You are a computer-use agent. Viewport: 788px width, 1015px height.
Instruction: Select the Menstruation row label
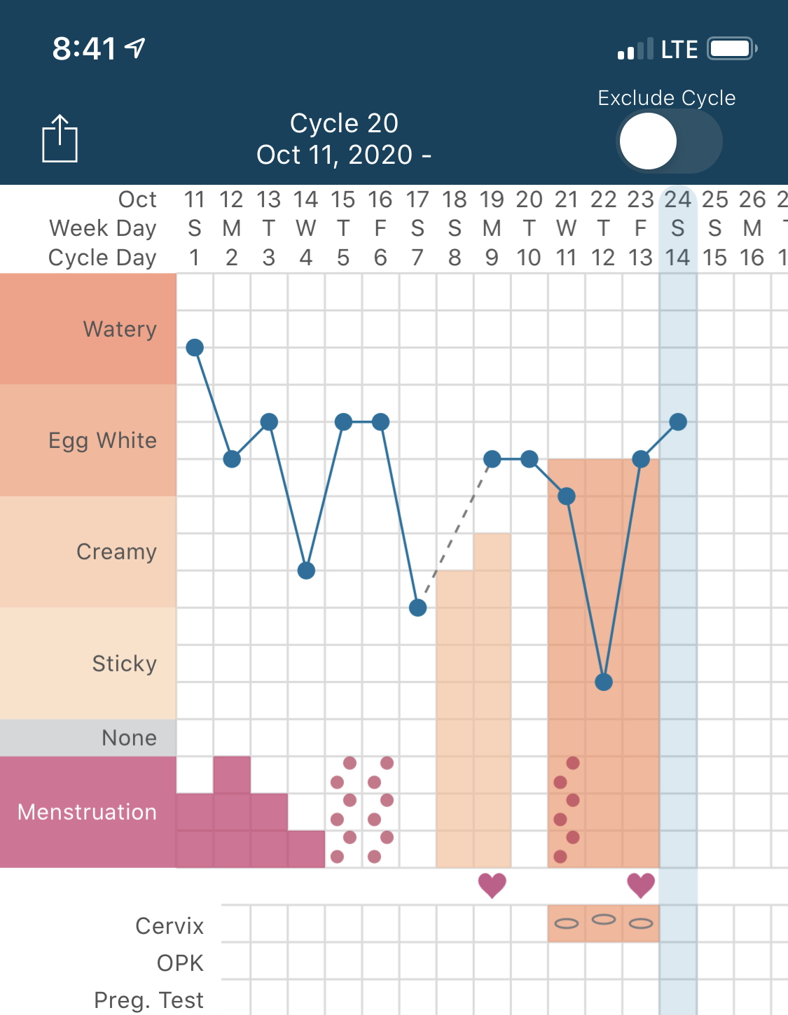click(88, 812)
